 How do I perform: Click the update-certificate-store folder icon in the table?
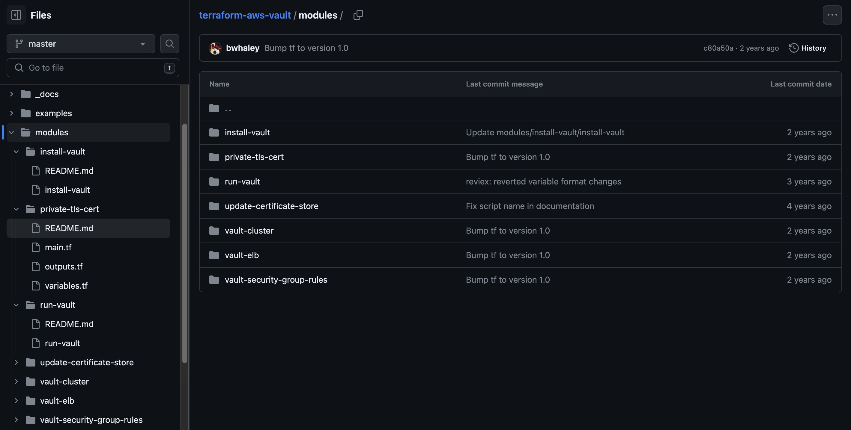214,206
